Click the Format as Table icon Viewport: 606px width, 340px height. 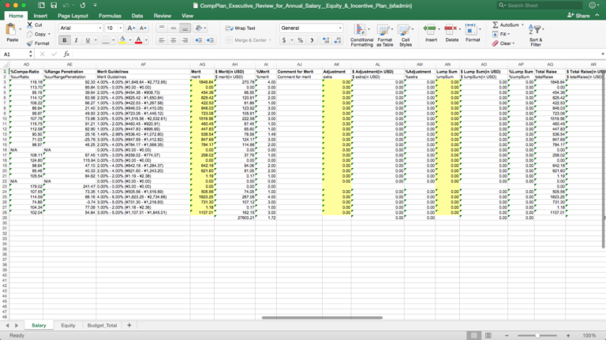point(384,30)
